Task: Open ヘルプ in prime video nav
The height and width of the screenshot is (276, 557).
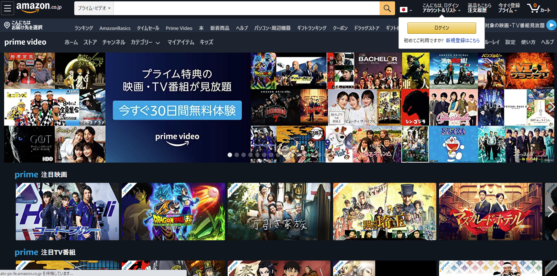Action: tap(547, 42)
